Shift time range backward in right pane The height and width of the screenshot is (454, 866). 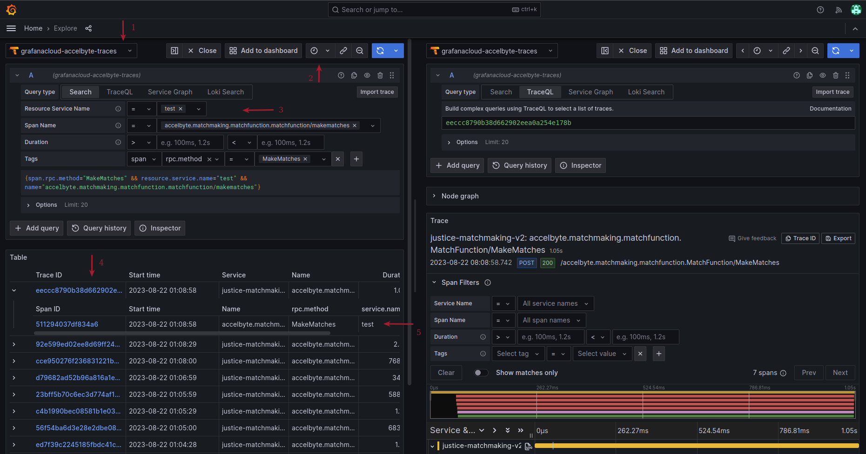point(743,51)
